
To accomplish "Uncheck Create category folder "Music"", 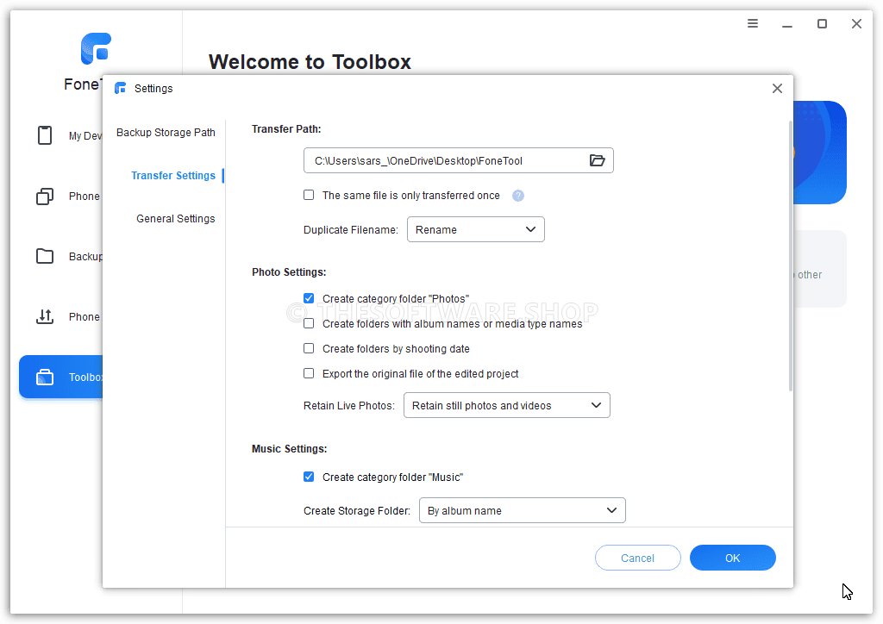I will pos(309,477).
